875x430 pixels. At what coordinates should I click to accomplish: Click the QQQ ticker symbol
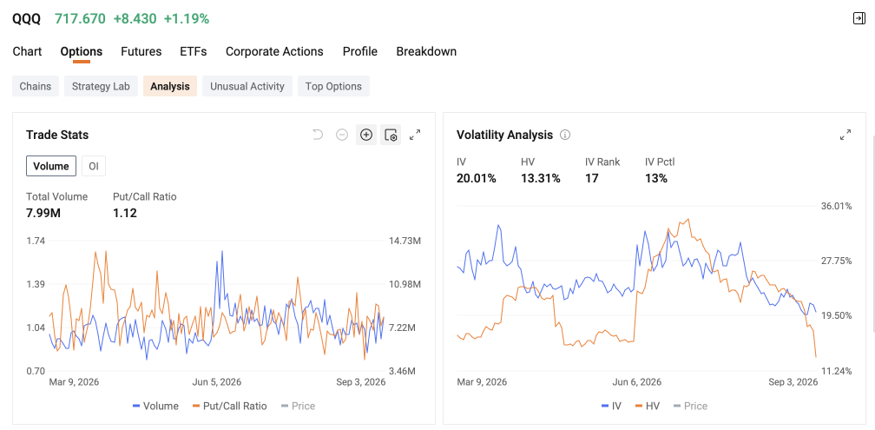pyautogui.click(x=26, y=18)
